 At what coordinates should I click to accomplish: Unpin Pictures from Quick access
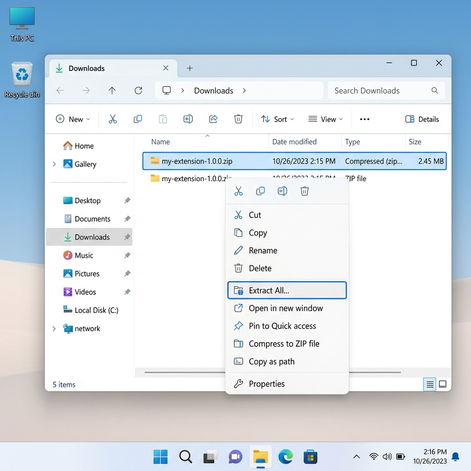point(127,274)
